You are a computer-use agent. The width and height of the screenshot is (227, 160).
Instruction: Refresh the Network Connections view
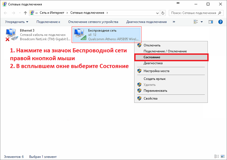click(x=163, y=13)
